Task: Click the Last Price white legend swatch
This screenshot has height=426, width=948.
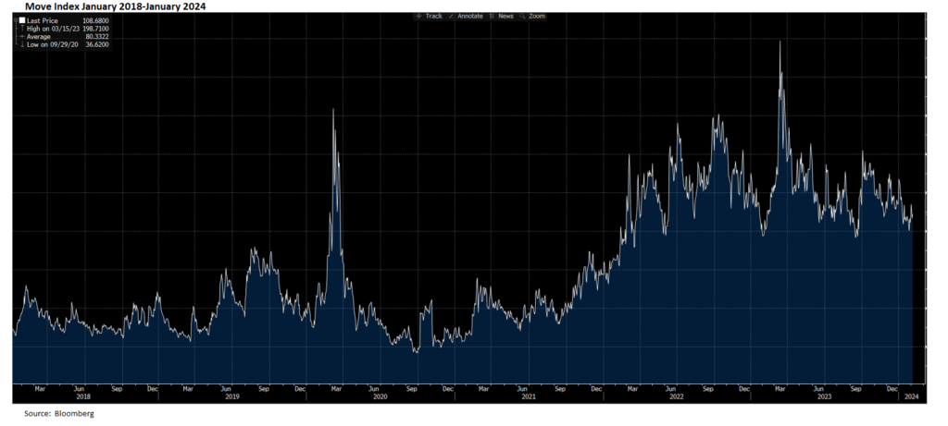Action: (22, 20)
